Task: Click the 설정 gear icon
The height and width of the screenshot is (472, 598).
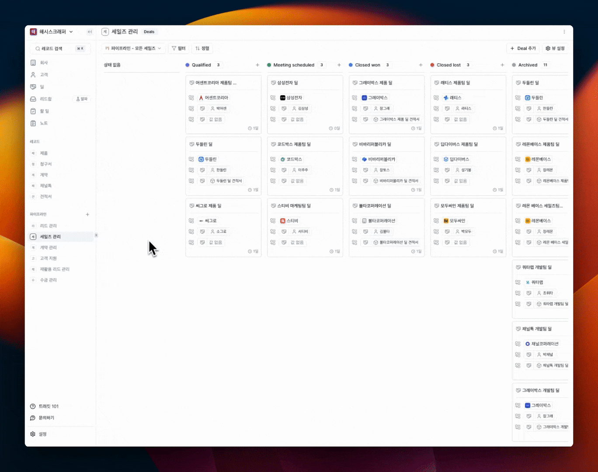Action: click(x=33, y=434)
